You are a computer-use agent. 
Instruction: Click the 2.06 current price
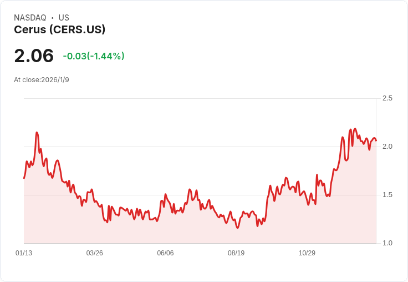click(34, 56)
